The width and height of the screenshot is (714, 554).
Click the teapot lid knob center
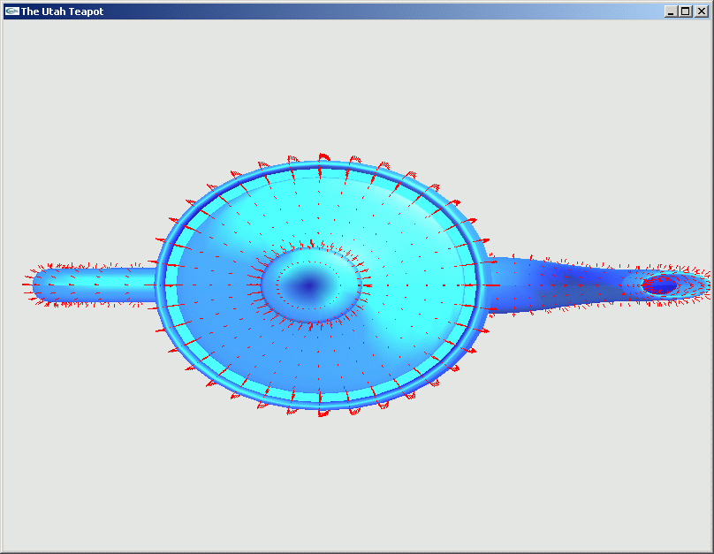(311, 285)
